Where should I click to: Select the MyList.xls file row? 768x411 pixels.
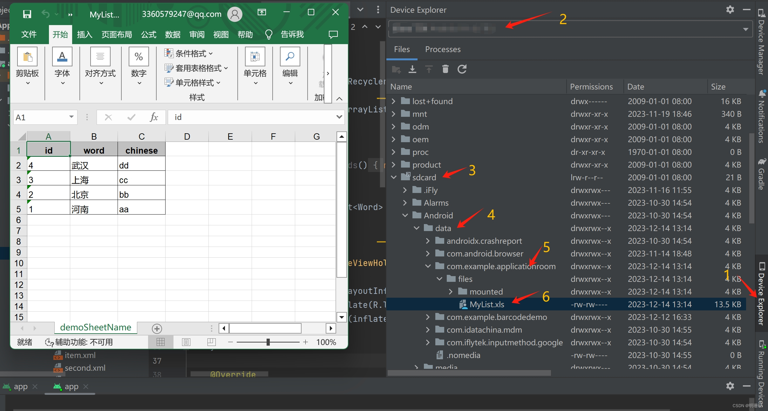[x=486, y=304]
